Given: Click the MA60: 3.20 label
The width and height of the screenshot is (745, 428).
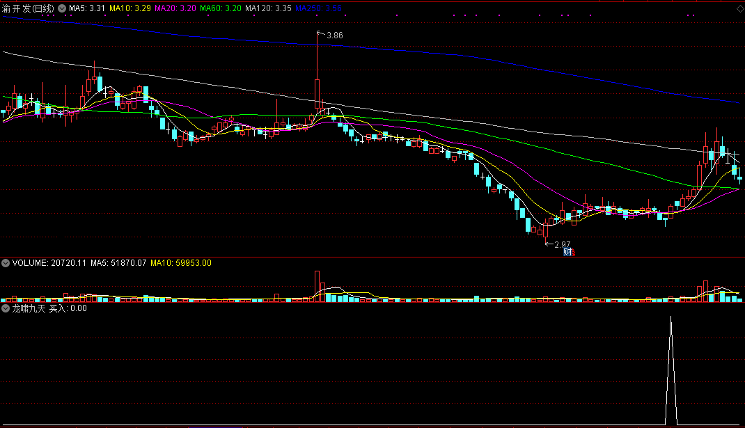Looking at the screenshot, I should (221, 8).
